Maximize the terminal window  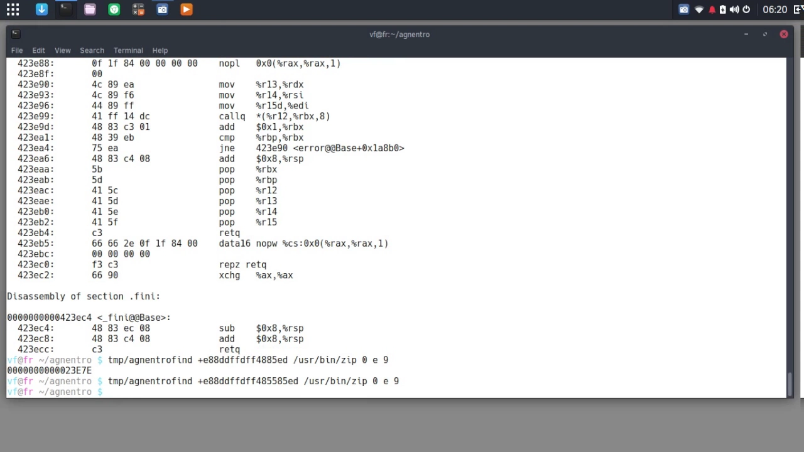pos(765,35)
